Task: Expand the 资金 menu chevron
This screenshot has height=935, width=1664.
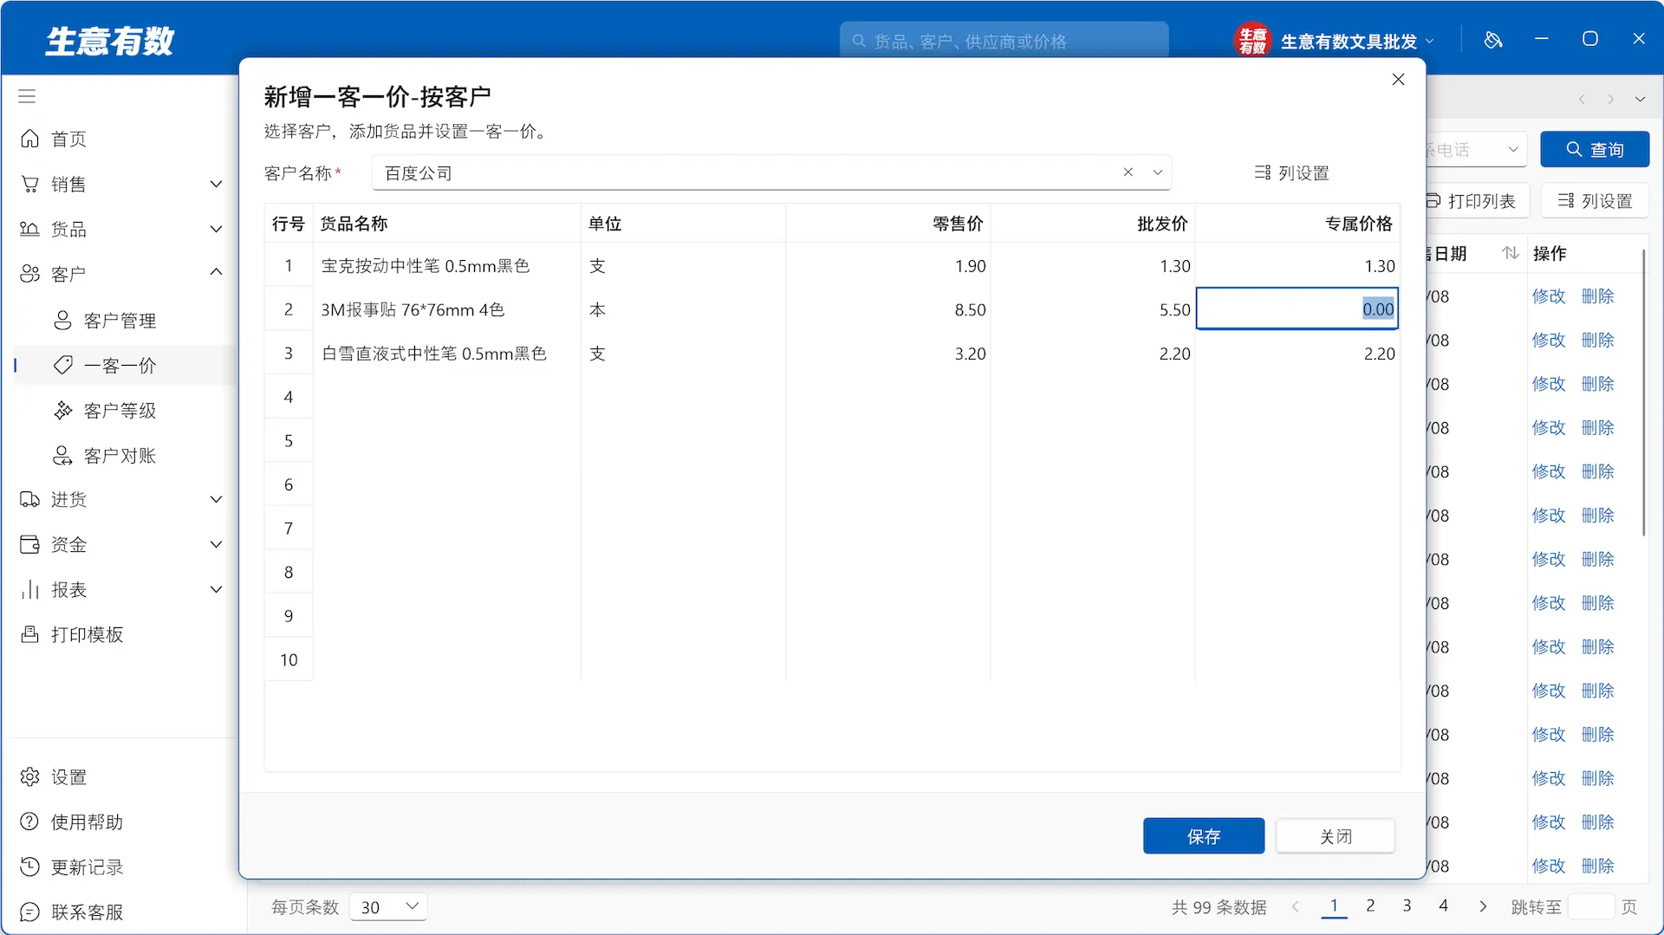Action: [216, 544]
